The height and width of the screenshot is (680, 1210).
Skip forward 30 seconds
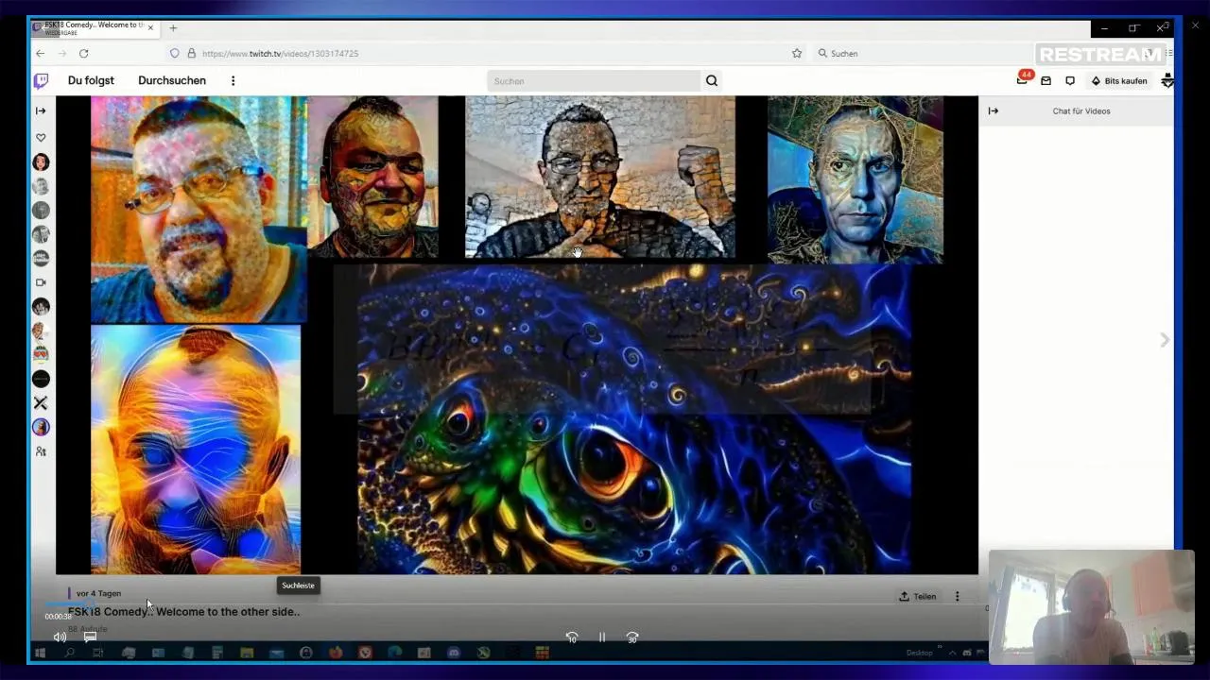coord(632,637)
